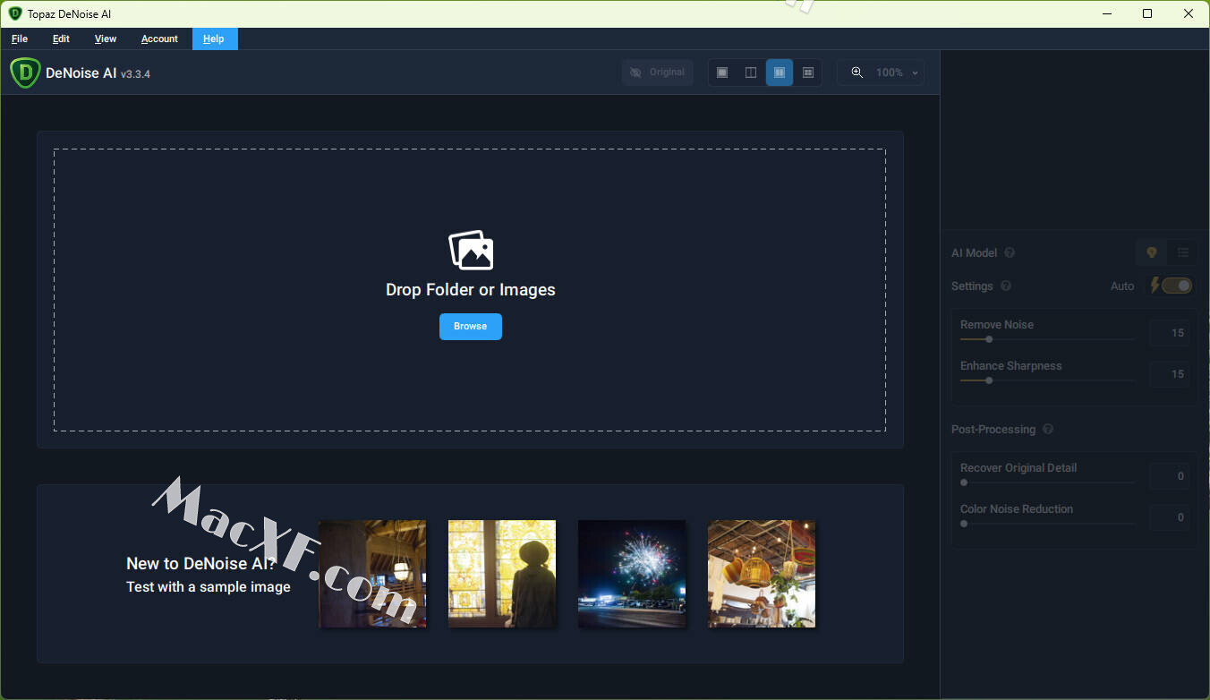
Task: Click the 'Test with a sample image' text
Action: click(209, 587)
